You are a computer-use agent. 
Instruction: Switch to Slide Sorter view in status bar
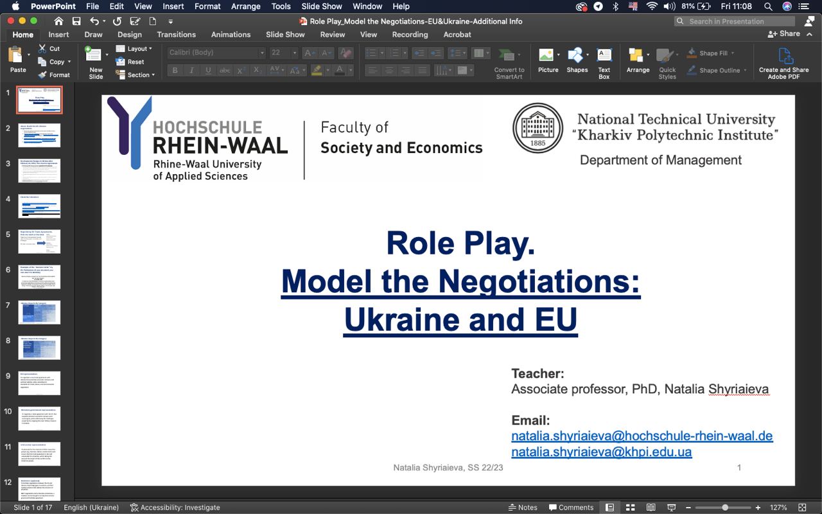[x=631, y=508]
